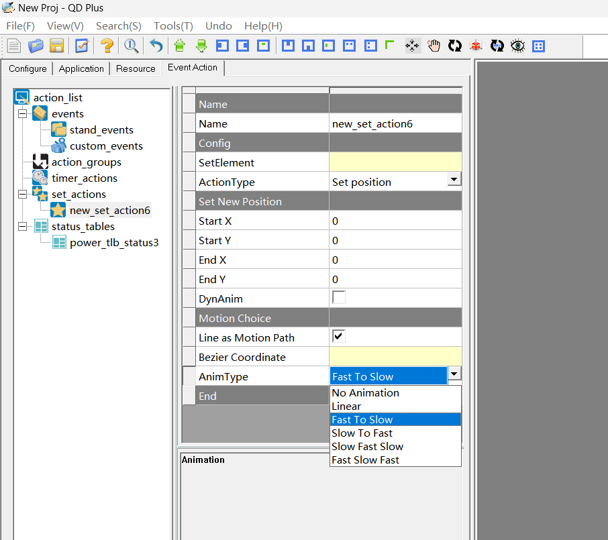Viewport: 608px width, 540px height.
Task: Click the checkmark notepad toolbar icon
Action: click(x=82, y=46)
